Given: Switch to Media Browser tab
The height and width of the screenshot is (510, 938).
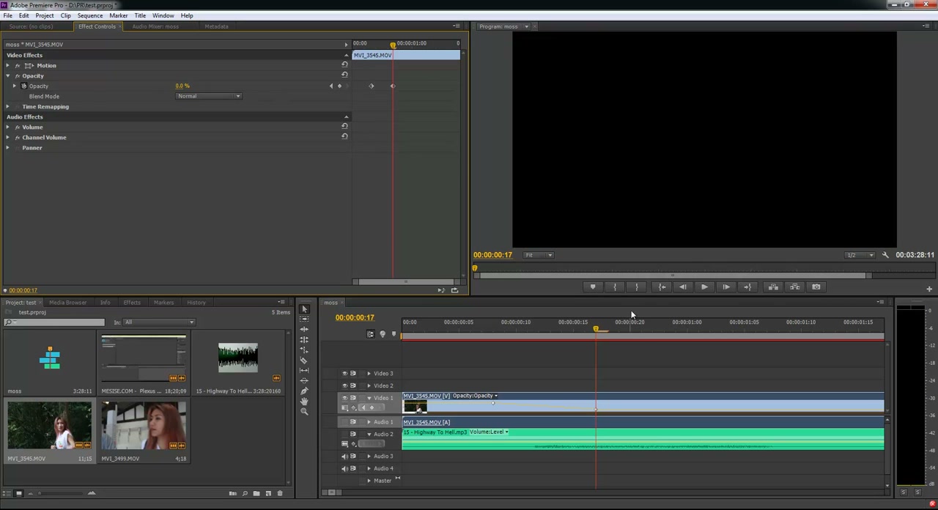Looking at the screenshot, I should pyautogui.click(x=67, y=302).
